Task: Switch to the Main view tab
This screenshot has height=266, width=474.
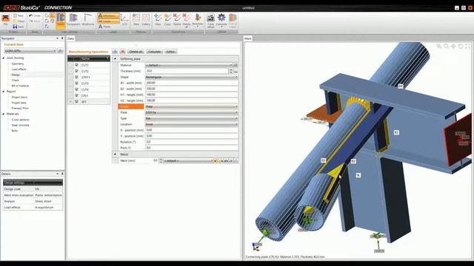Action: (247, 38)
